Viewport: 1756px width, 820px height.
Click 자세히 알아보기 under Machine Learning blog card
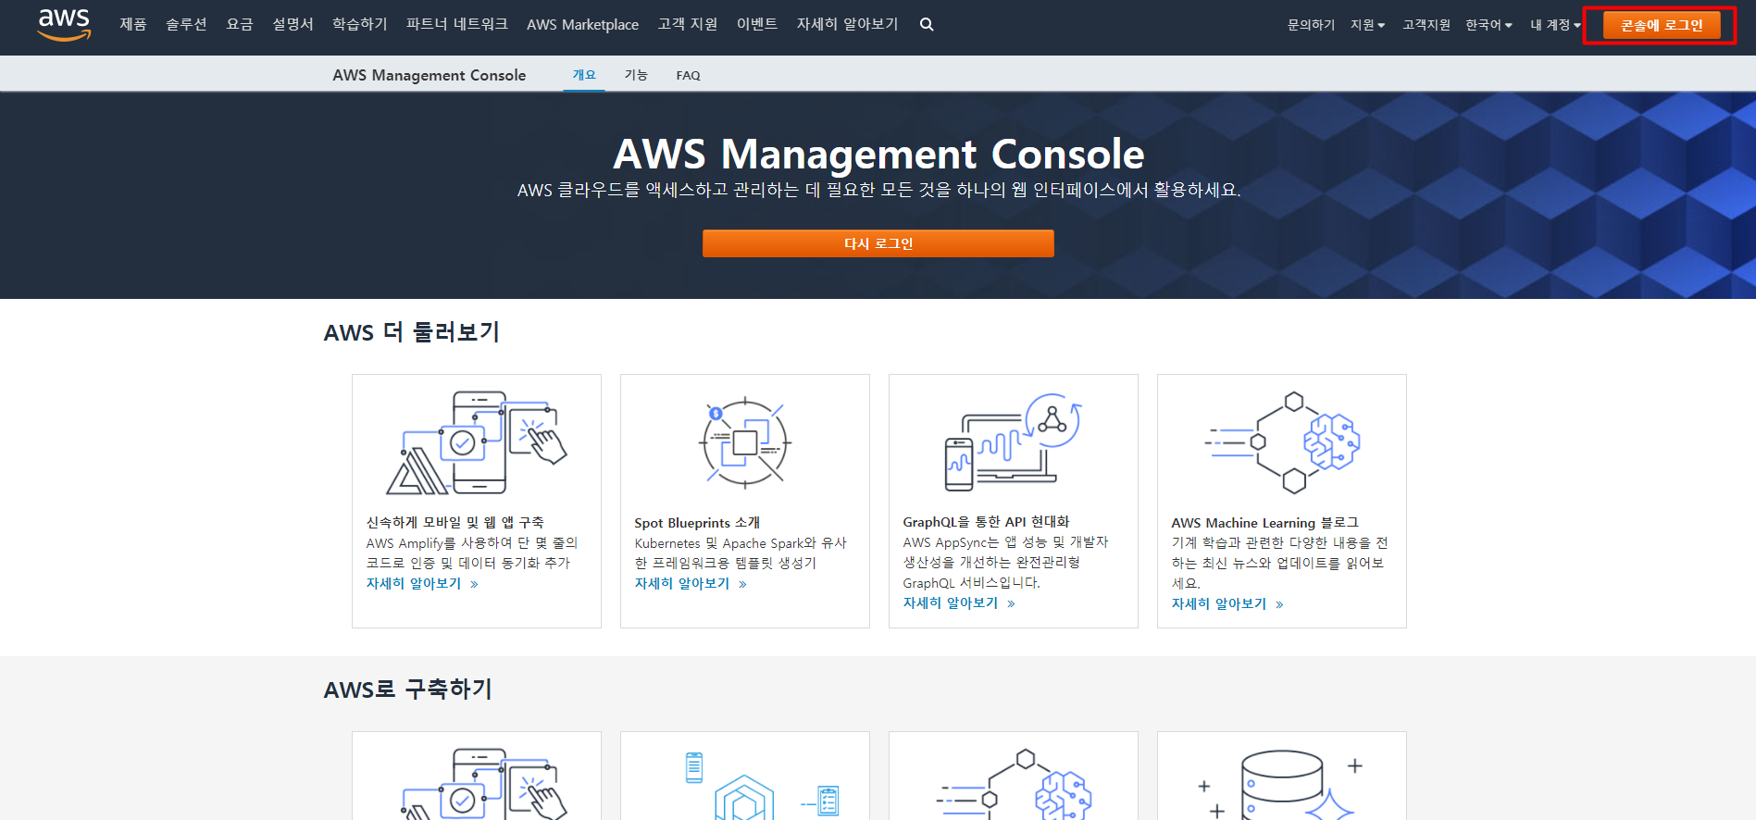click(x=1227, y=604)
